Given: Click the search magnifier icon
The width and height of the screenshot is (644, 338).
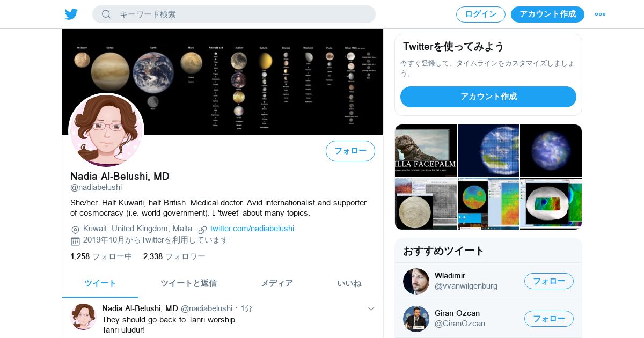Looking at the screenshot, I should click(106, 14).
